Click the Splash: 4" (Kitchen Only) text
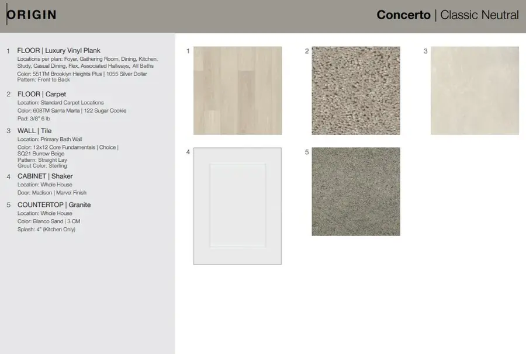The image size is (526, 354). click(46, 230)
